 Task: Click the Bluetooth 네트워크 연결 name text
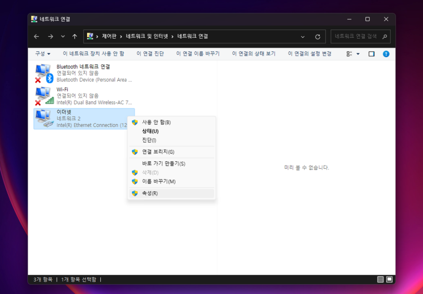coord(83,67)
